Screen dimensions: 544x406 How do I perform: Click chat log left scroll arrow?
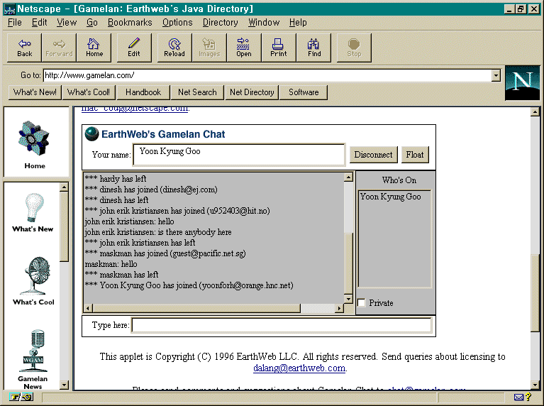pos(88,308)
